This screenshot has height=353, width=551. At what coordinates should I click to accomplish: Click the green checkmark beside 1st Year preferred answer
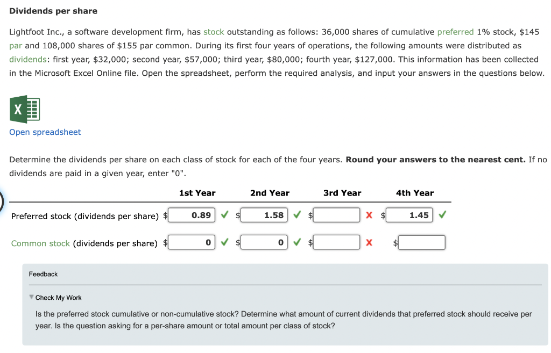[x=224, y=214]
